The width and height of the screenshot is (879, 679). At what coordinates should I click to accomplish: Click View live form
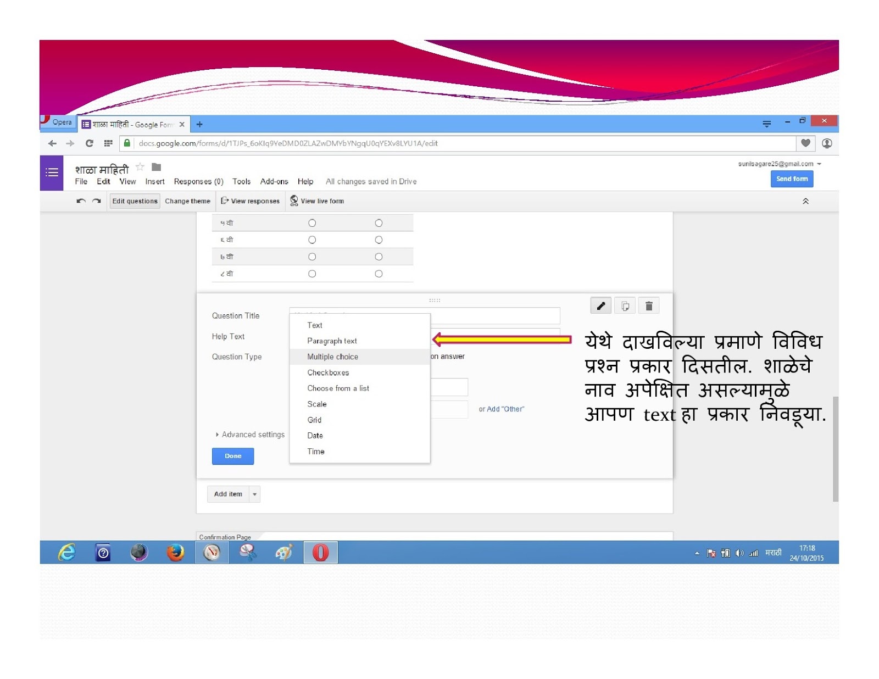pyautogui.click(x=317, y=201)
